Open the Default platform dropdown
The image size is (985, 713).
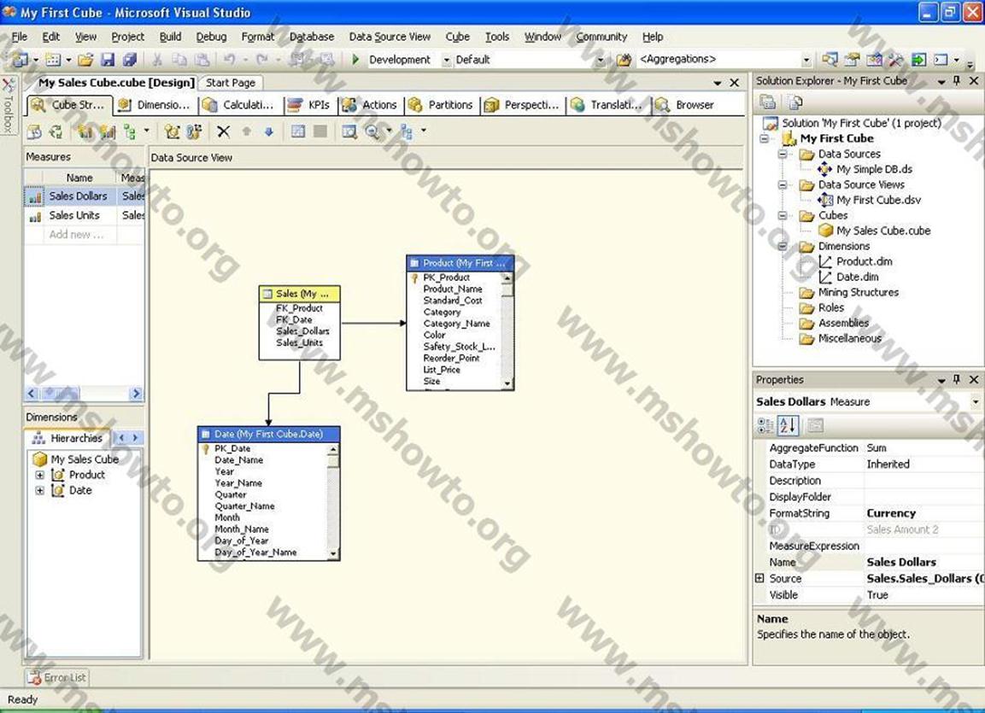[601, 61]
